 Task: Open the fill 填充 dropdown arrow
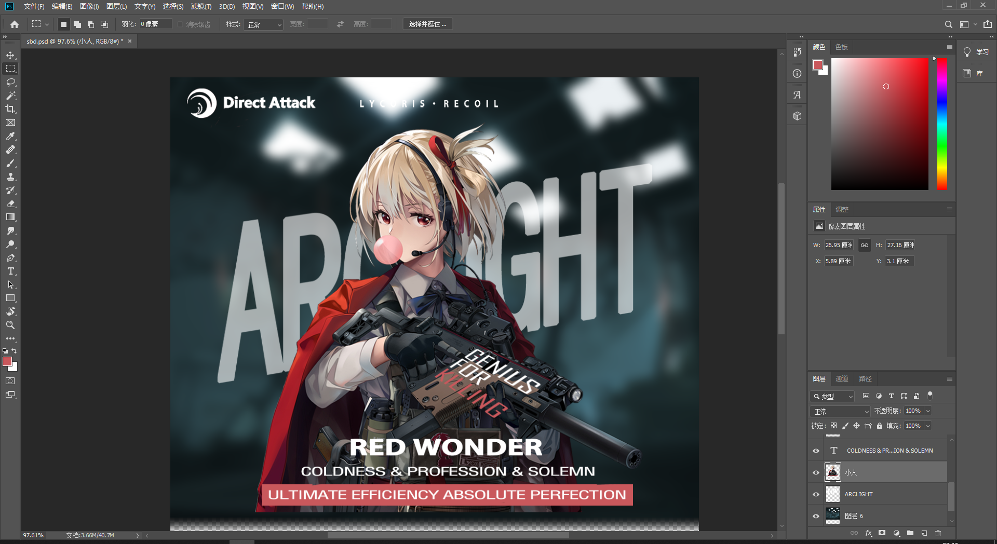click(x=928, y=426)
